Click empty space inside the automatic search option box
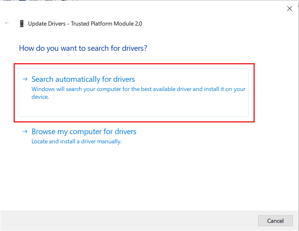This screenshot has width=299, height=231. [156, 109]
